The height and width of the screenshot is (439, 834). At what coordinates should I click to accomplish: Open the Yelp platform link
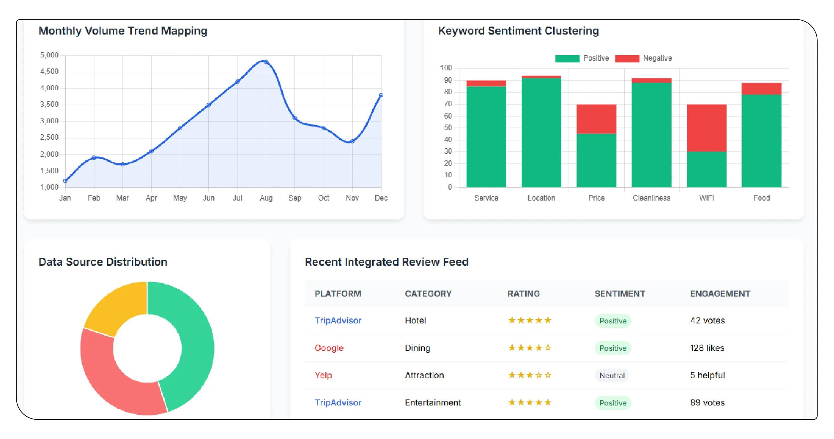[x=323, y=375]
